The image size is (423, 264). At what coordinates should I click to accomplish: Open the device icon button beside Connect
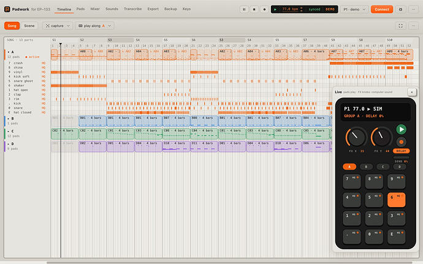pos(400,9)
